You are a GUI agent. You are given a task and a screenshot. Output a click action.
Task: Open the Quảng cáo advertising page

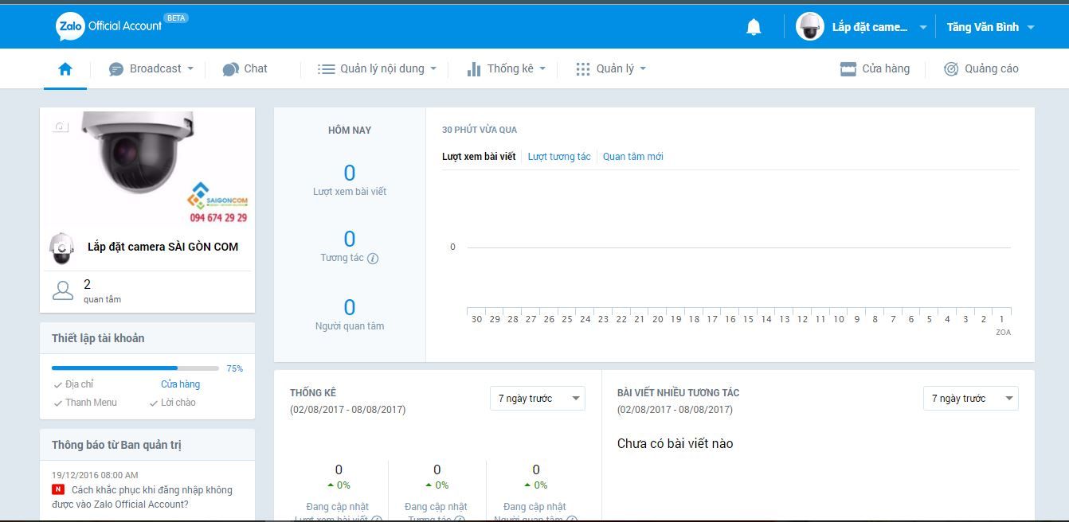coord(981,69)
